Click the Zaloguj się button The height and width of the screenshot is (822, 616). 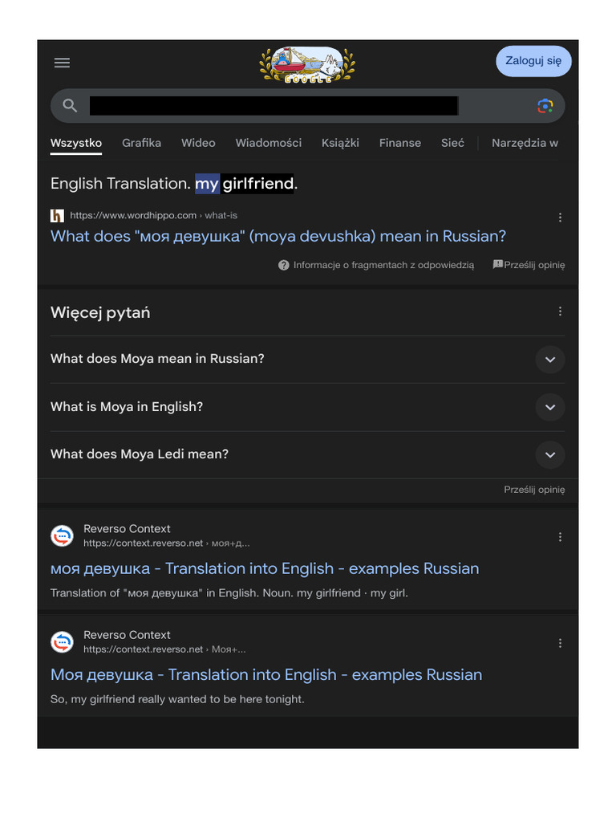coord(533,61)
